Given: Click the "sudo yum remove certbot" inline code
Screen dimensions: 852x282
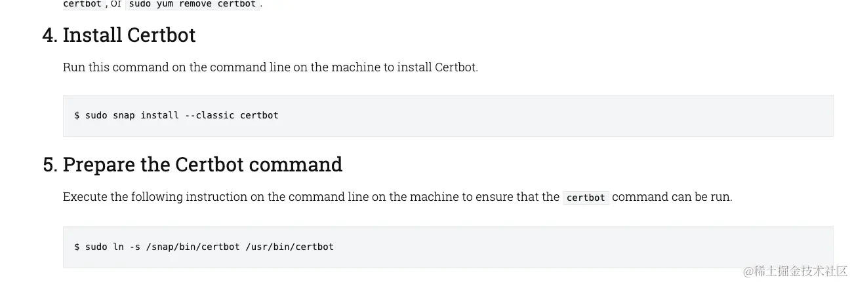Looking at the screenshot, I should pyautogui.click(x=193, y=4).
